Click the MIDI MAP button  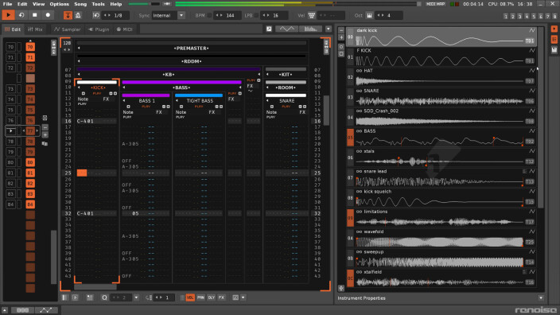(436, 4)
